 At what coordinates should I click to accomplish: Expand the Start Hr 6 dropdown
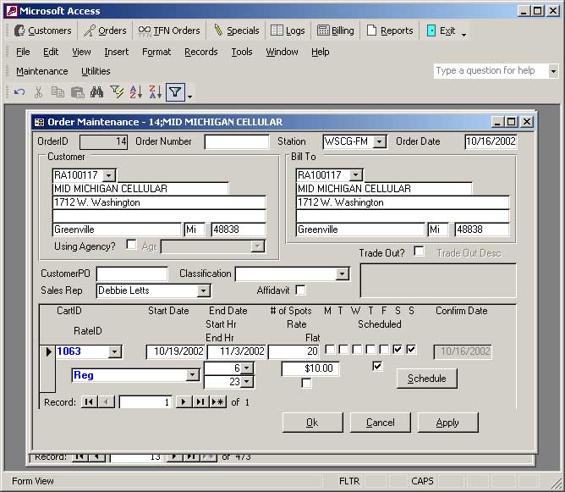pyautogui.click(x=247, y=368)
